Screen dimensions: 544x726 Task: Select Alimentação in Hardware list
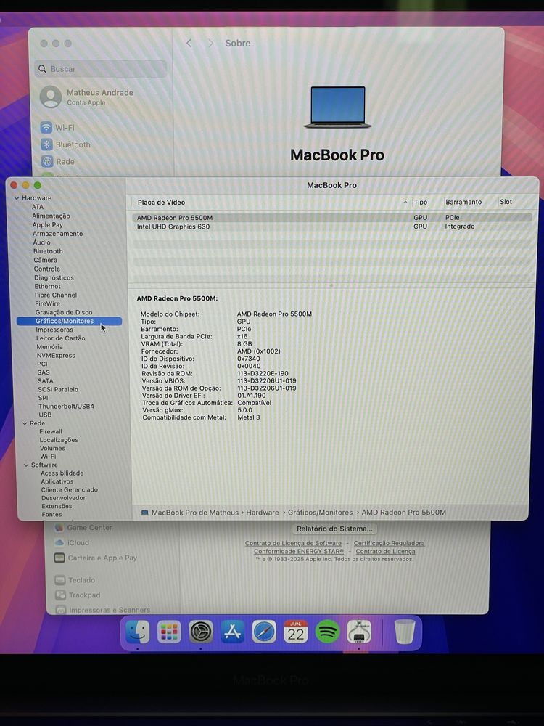click(x=51, y=216)
